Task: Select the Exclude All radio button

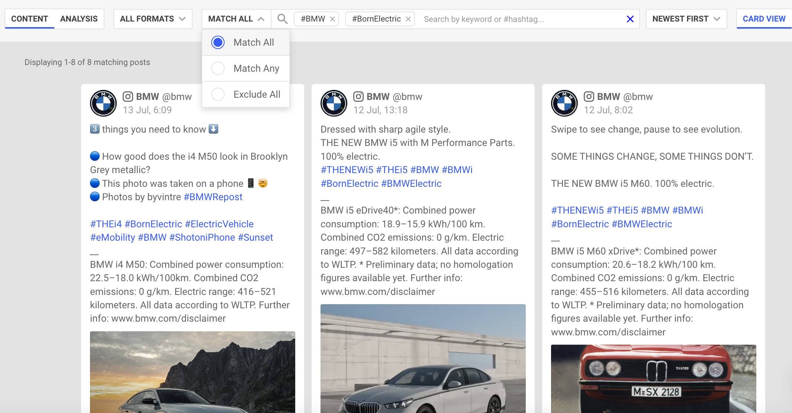Action: (x=218, y=94)
